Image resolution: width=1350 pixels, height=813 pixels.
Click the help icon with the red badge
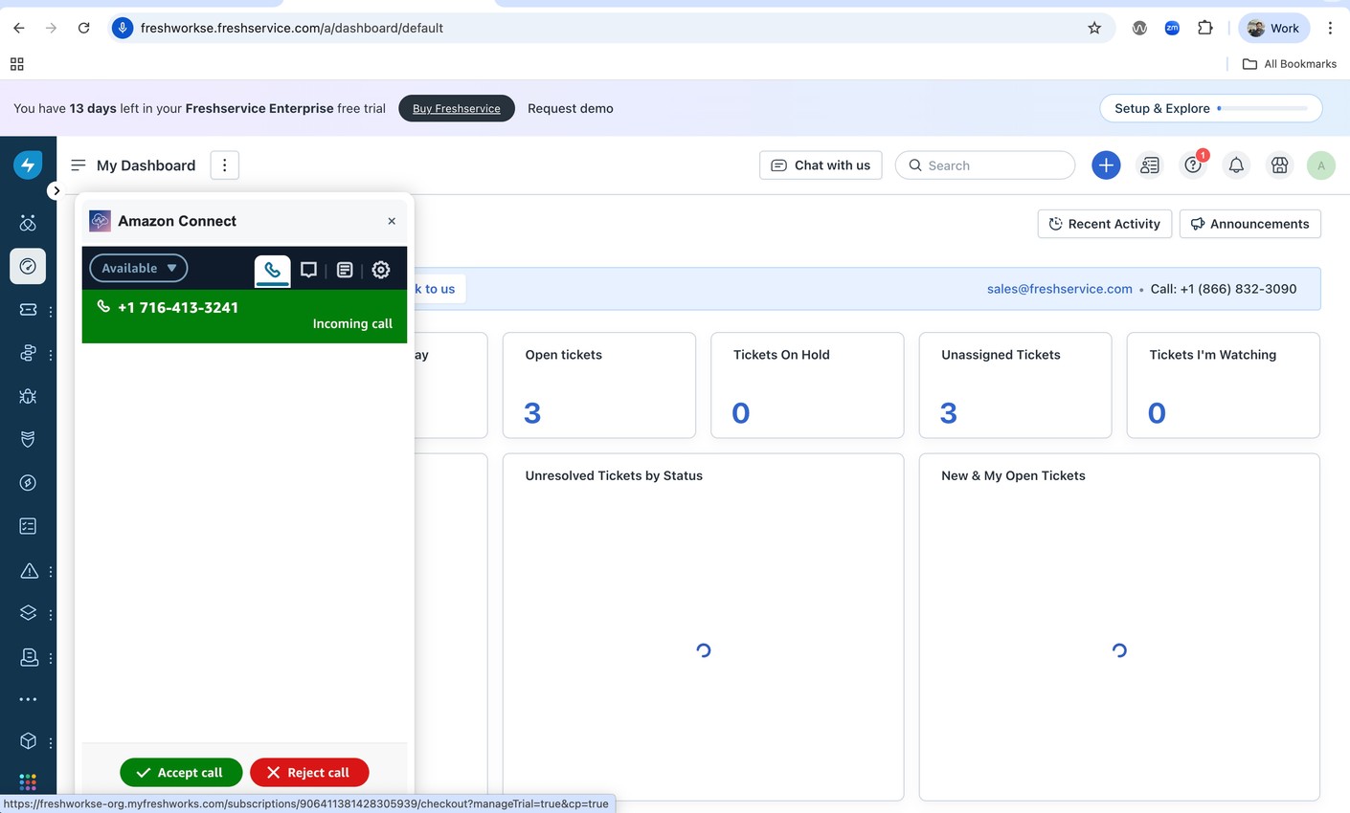[1193, 165]
